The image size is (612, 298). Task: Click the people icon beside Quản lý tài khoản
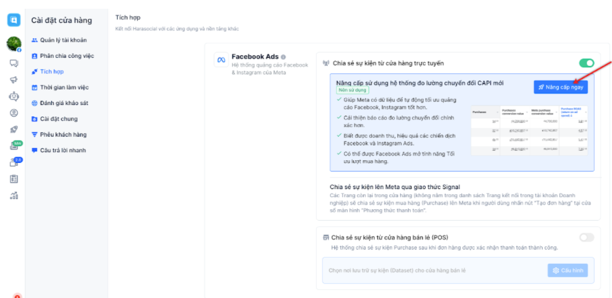[x=34, y=40]
